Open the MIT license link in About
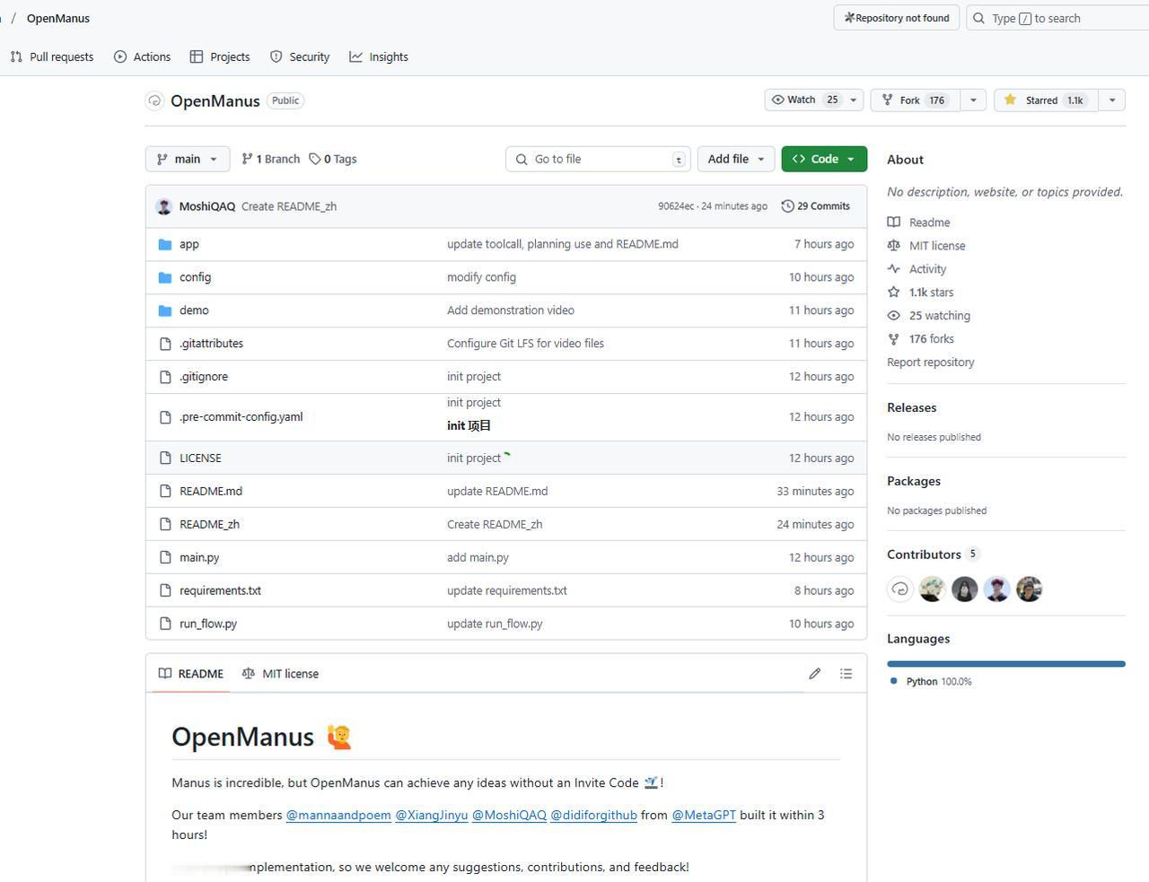Screen dimensions: 1149x882 click(x=926, y=246)
